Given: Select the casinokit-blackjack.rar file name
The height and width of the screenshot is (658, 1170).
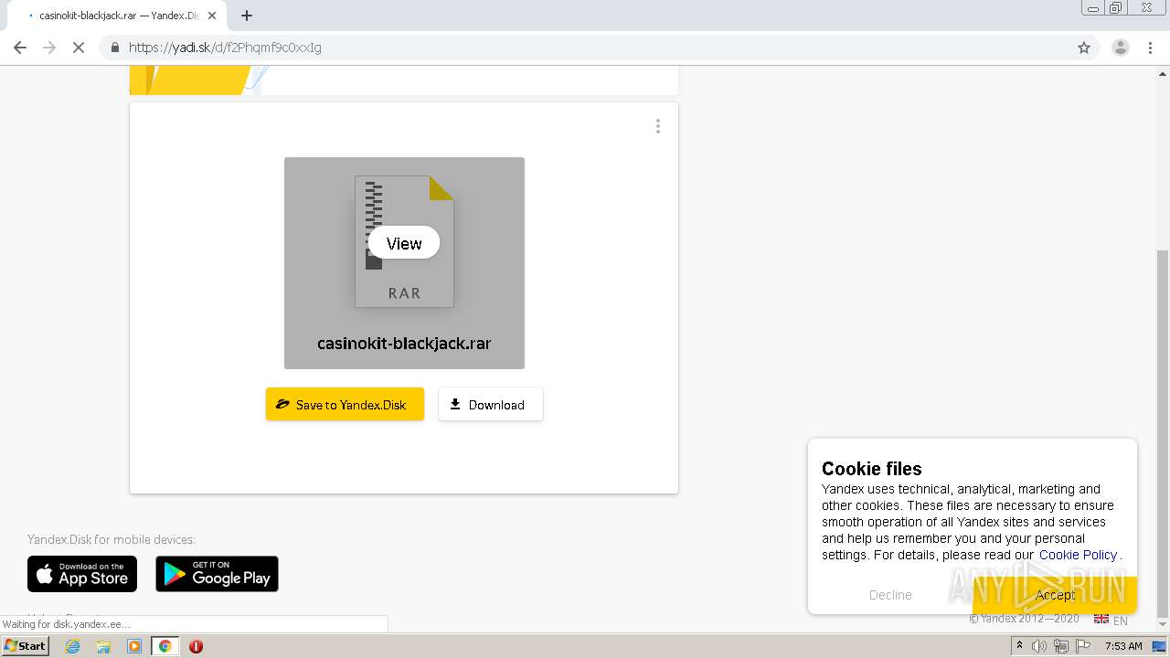Looking at the screenshot, I should pos(404,344).
